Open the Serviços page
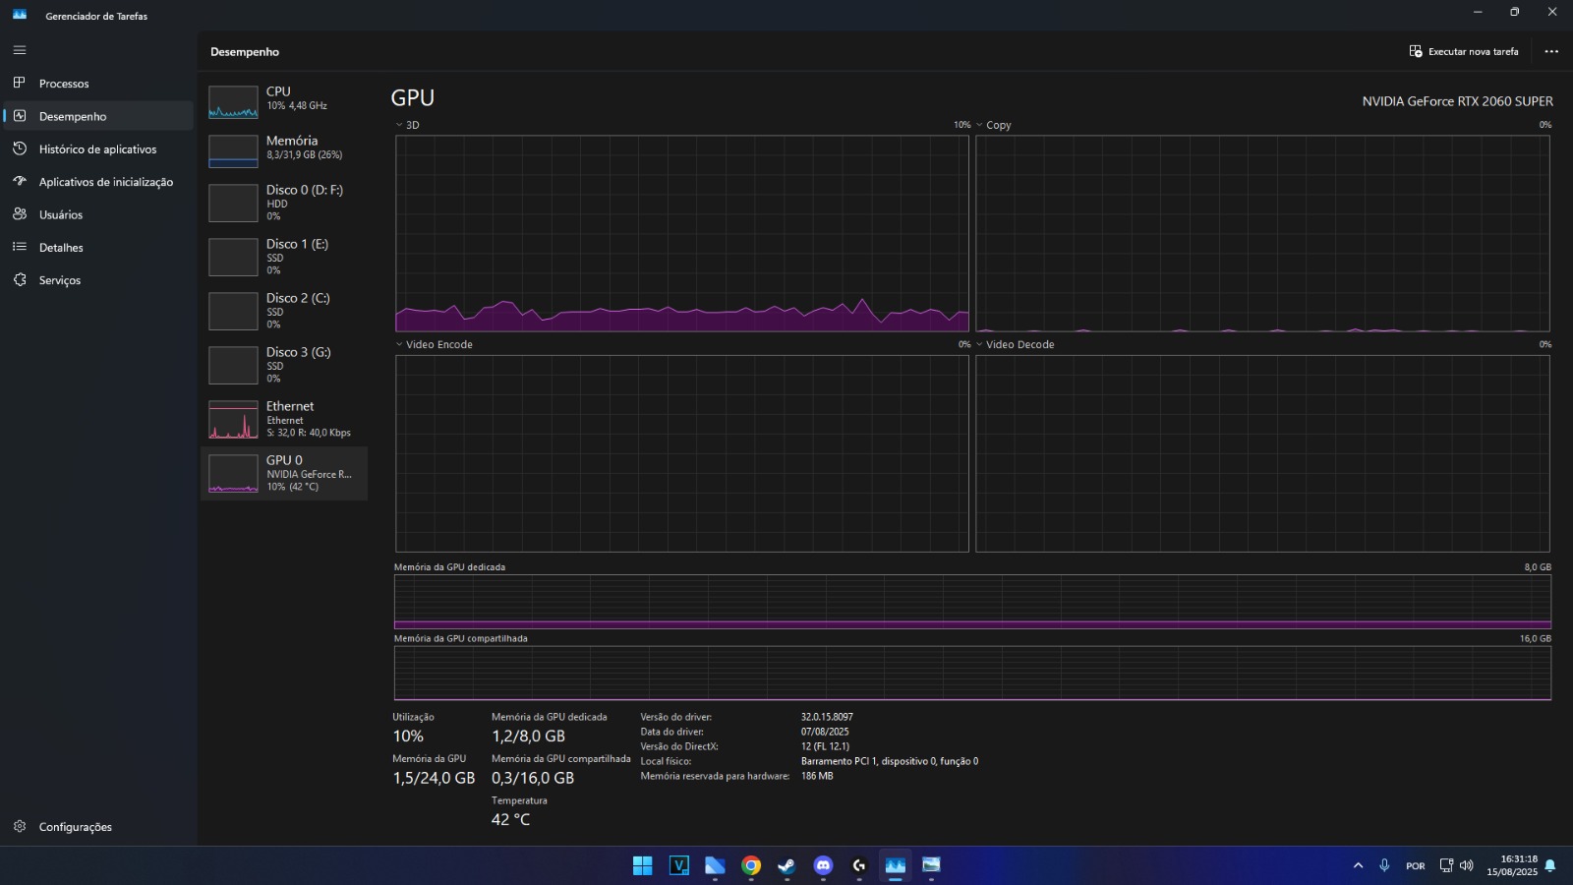The width and height of the screenshot is (1573, 885). click(x=59, y=280)
